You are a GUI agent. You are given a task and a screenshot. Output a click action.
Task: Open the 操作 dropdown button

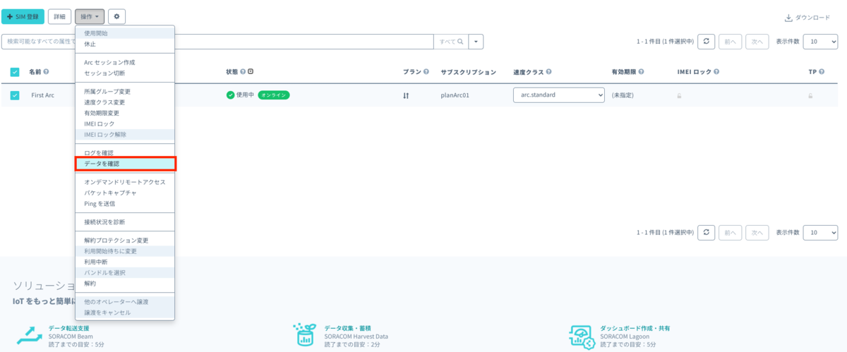coord(90,16)
